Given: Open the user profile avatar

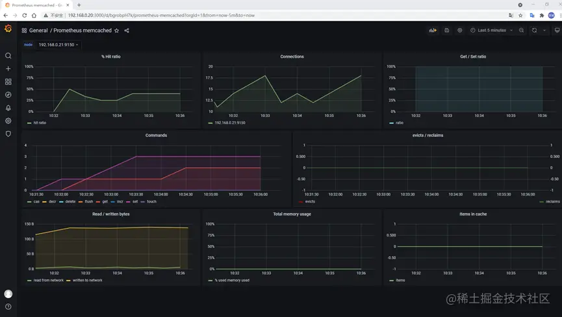Looking at the screenshot, I should click(8, 294).
